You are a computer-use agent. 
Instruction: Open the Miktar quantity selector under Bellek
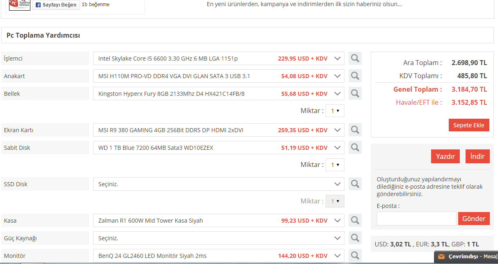click(335, 111)
